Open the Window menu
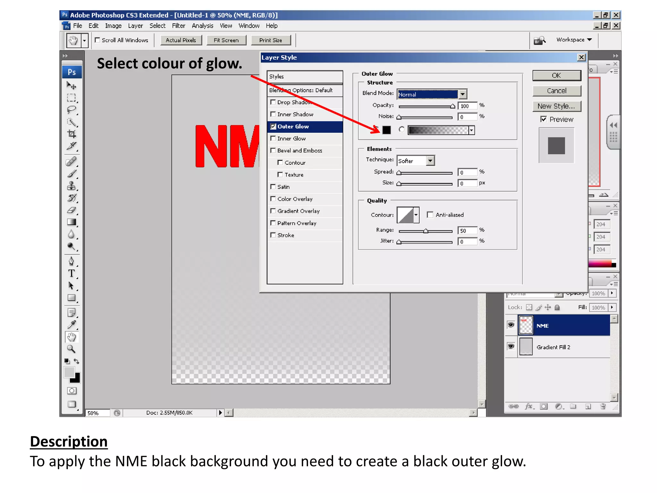This screenshot has width=657, height=493. 249,26
